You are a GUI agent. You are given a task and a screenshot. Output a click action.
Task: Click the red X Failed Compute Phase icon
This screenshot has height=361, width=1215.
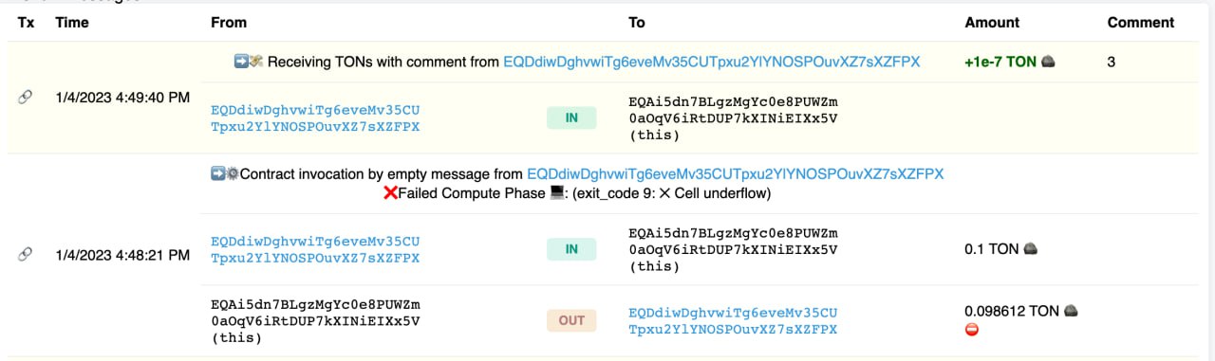tap(390, 193)
